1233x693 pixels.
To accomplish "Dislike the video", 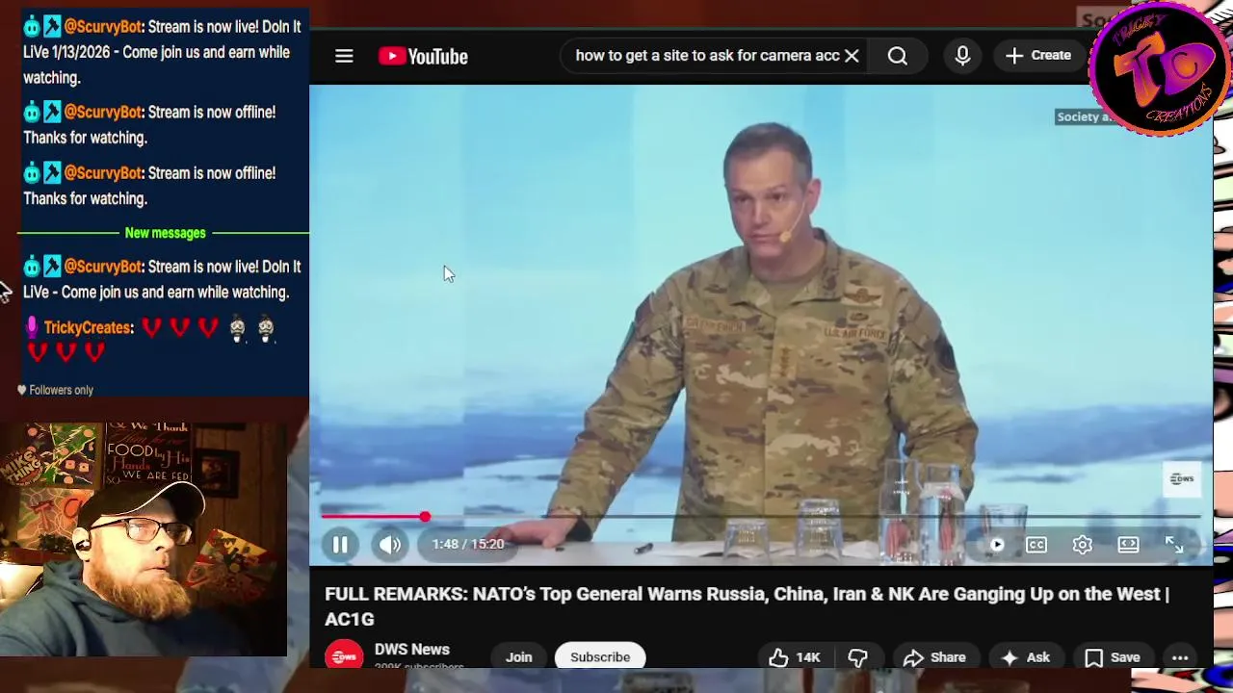I will [x=857, y=657].
